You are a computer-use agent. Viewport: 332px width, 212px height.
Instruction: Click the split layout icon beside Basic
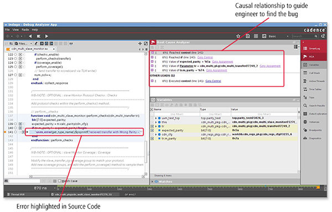click(x=264, y=36)
